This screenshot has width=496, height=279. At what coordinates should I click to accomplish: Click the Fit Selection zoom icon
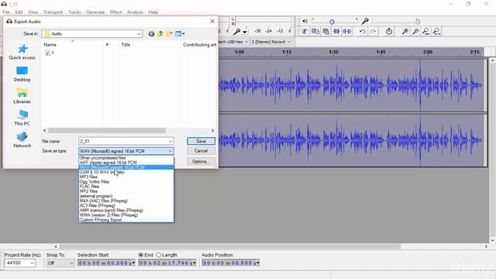[x=426, y=31]
